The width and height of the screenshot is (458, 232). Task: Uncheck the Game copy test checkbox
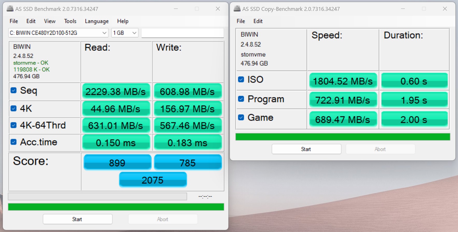coord(241,117)
